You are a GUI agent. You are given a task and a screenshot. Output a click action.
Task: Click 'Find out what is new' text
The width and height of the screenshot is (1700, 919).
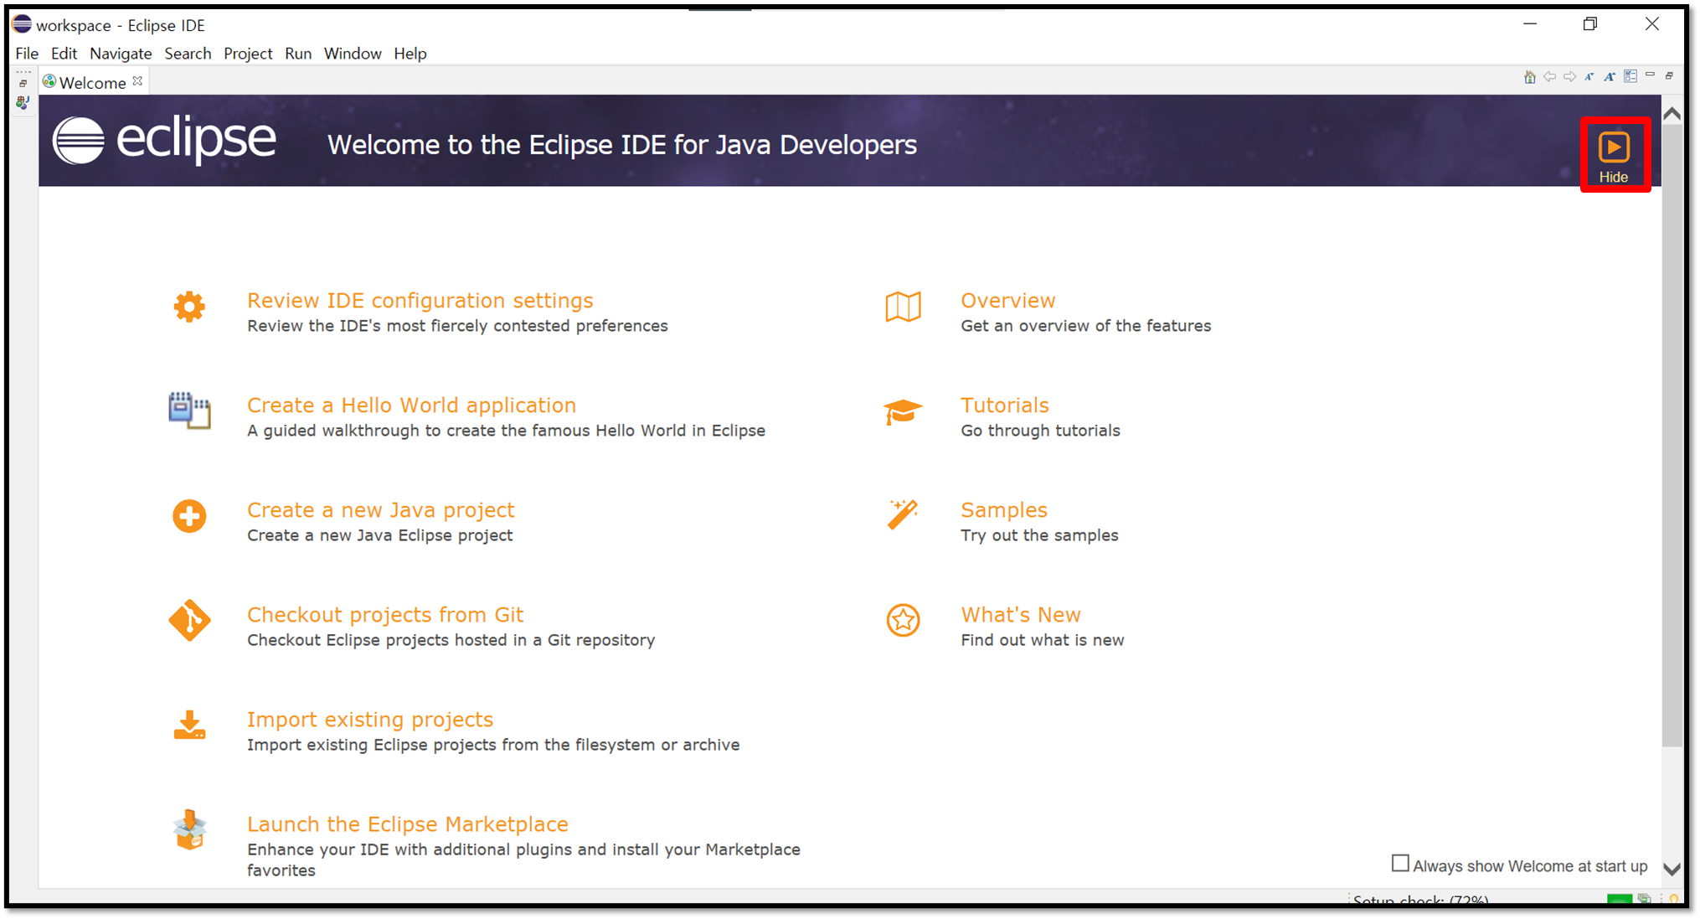[1043, 640]
